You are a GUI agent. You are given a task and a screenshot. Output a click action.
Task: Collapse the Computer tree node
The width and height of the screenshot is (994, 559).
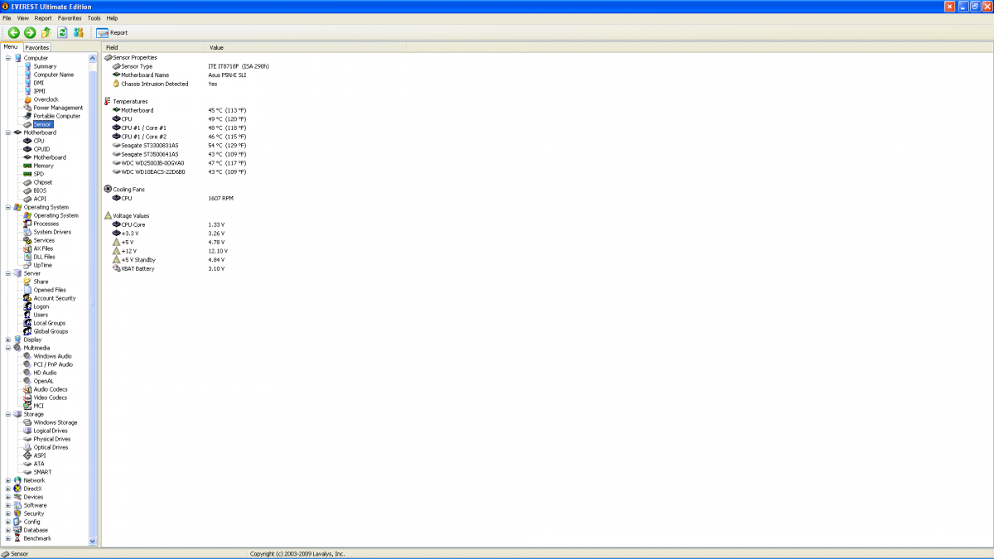[8, 58]
